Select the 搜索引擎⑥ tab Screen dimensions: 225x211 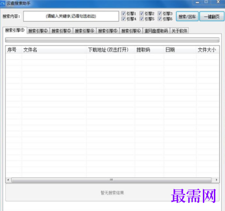point(131,31)
